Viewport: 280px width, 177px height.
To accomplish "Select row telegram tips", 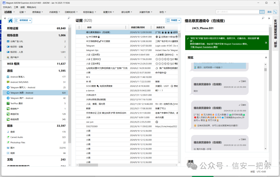I will (x=127, y=50).
